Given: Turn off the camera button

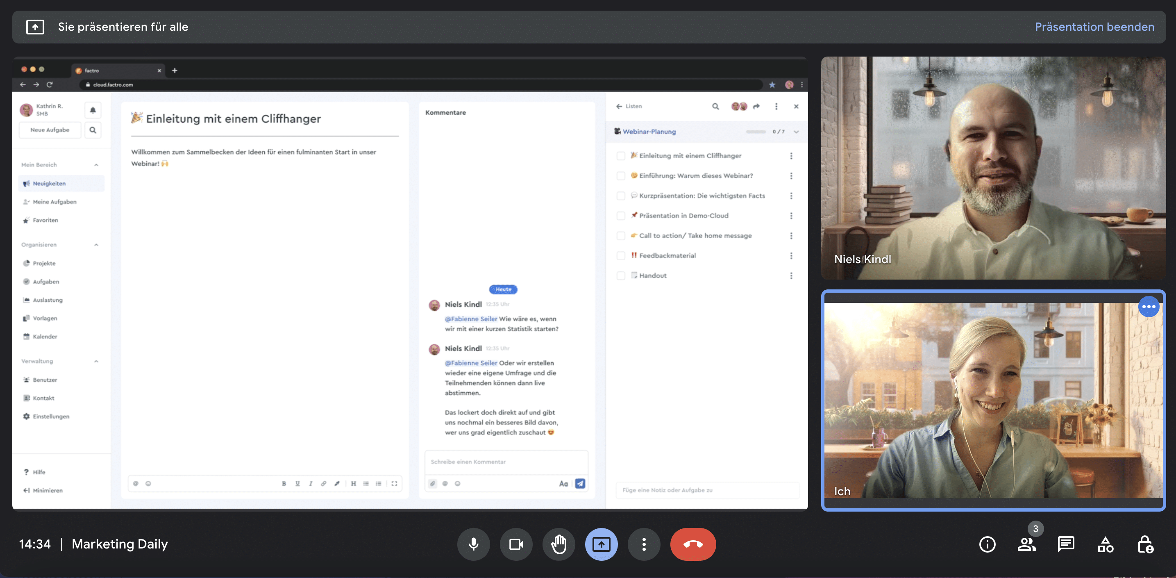Looking at the screenshot, I should pos(516,544).
